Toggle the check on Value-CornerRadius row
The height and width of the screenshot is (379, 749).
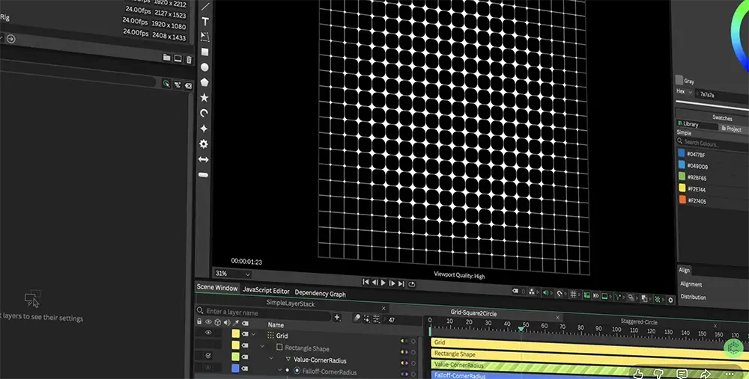pyautogui.click(x=208, y=356)
